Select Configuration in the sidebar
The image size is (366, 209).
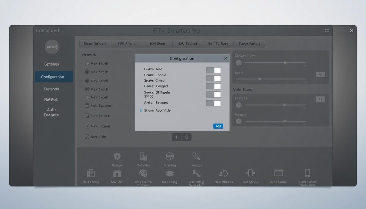[x=54, y=77]
